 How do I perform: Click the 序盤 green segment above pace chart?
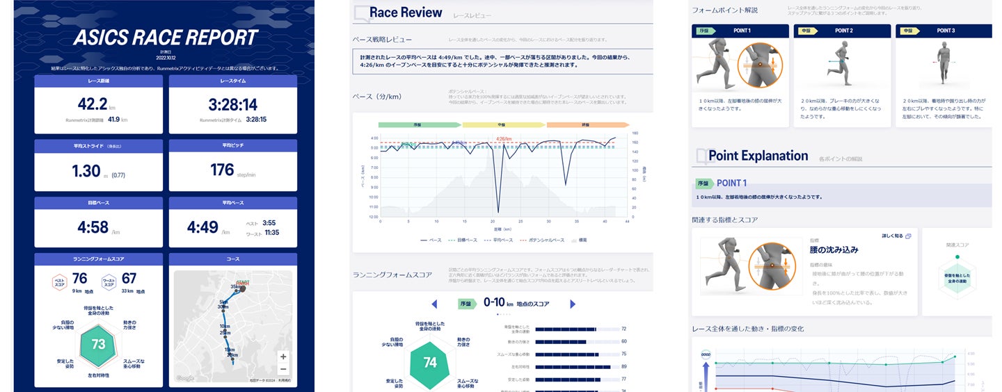click(x=420, y=124)
